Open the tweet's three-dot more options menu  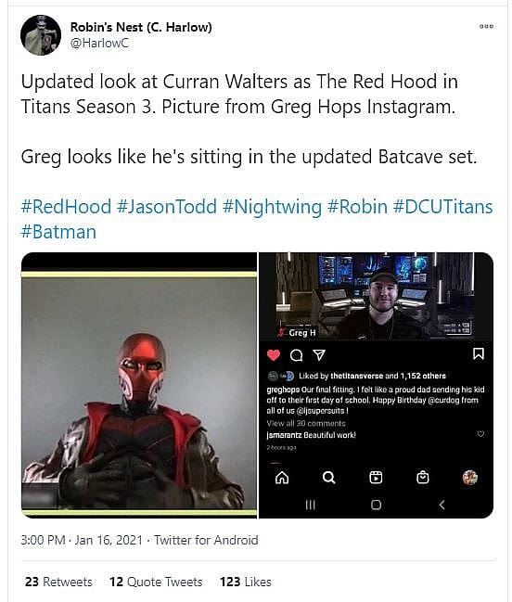486,27
